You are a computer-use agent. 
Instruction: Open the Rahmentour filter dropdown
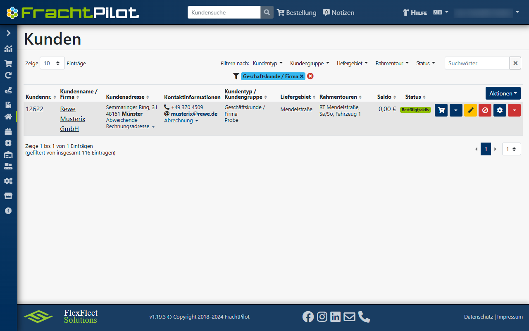click(392, 63)
